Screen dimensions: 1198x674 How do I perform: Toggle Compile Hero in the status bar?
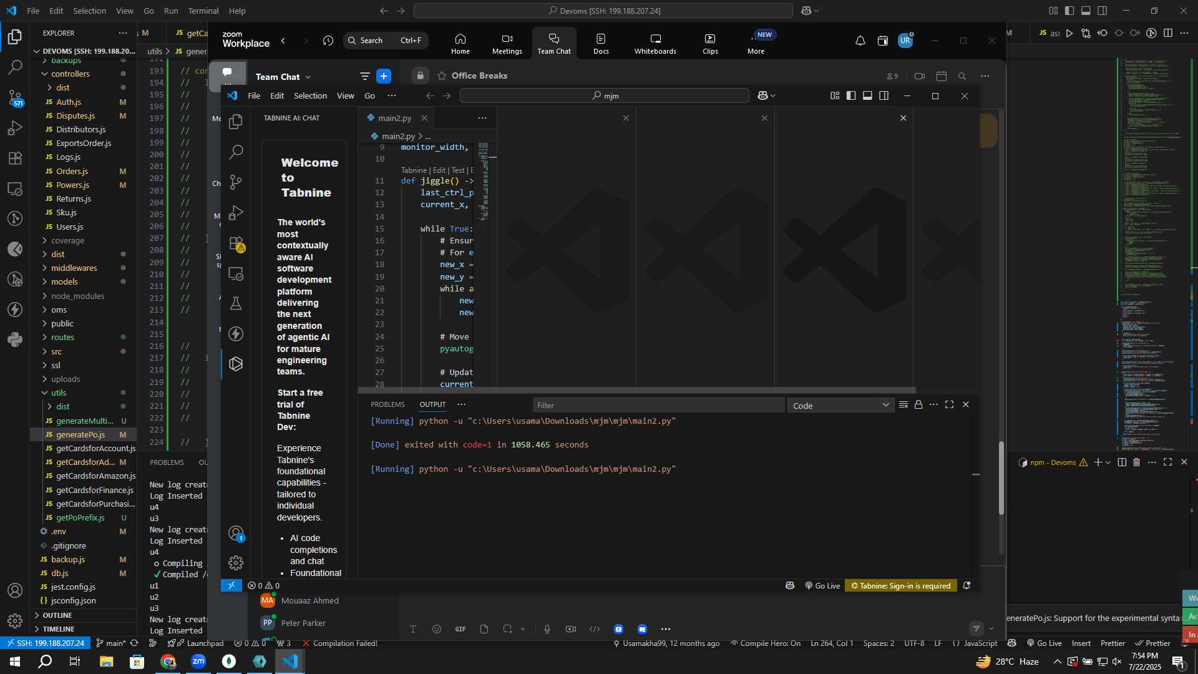coord(765,643)
